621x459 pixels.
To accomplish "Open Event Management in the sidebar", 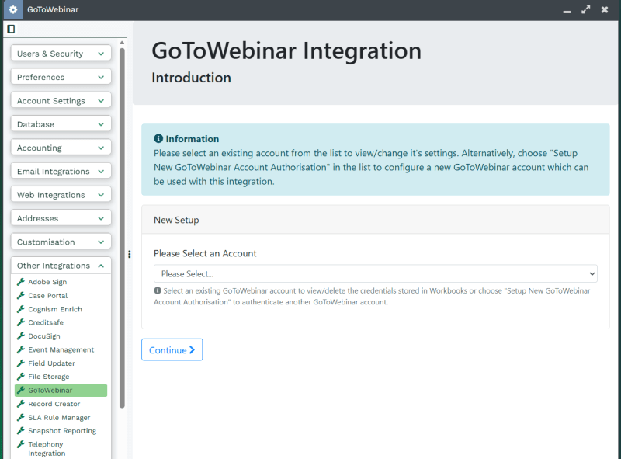I will (61, 349).
